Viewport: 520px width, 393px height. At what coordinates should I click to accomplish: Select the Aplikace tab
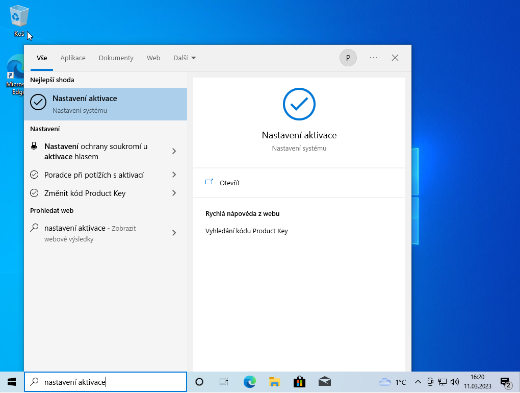pos(73,58)
